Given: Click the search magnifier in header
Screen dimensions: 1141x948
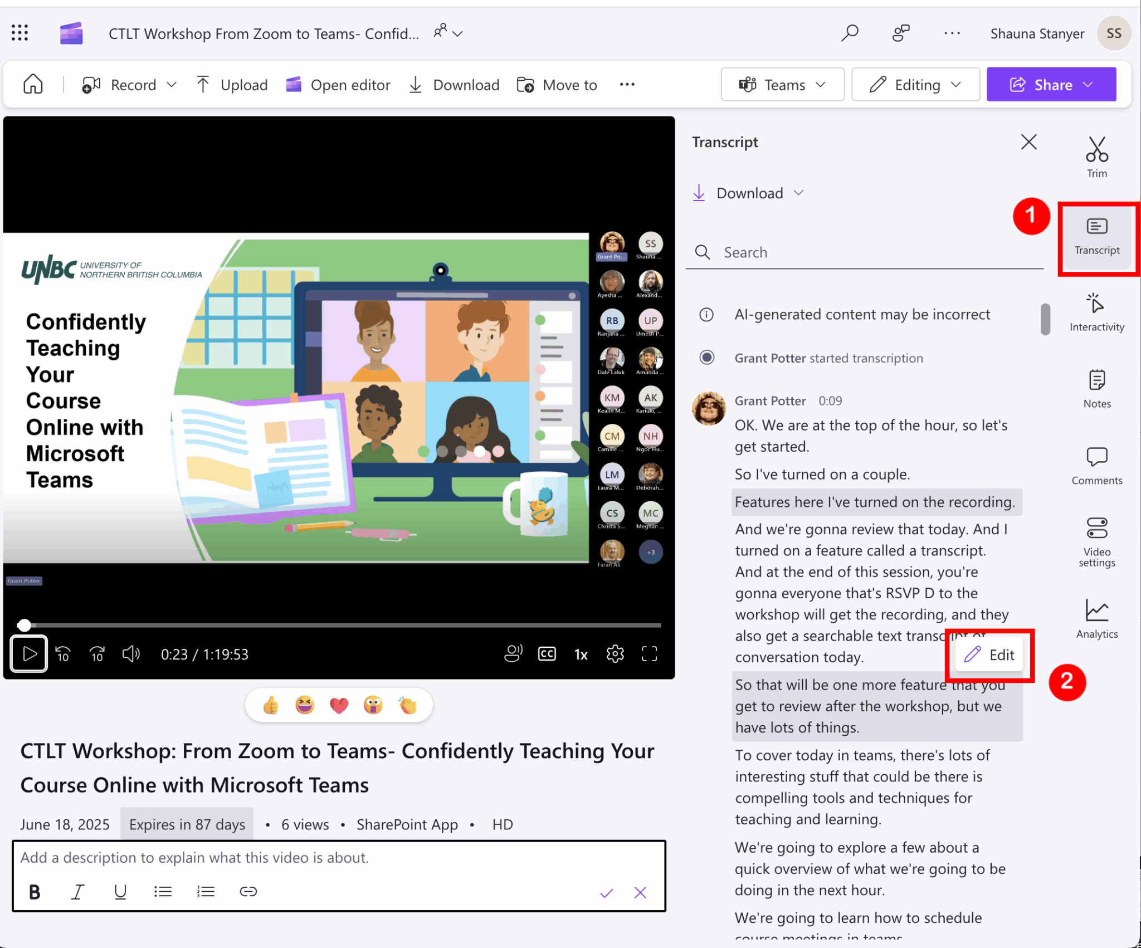Looking at the screenshot, I should tap(849, 33).
